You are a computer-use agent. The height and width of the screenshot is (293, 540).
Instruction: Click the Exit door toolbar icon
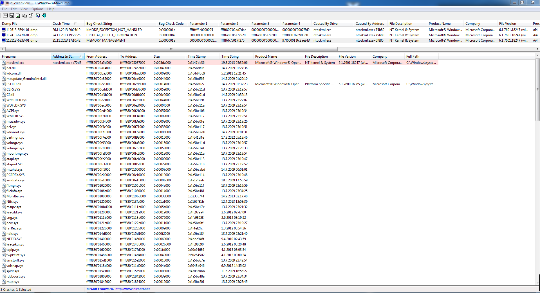44,15
